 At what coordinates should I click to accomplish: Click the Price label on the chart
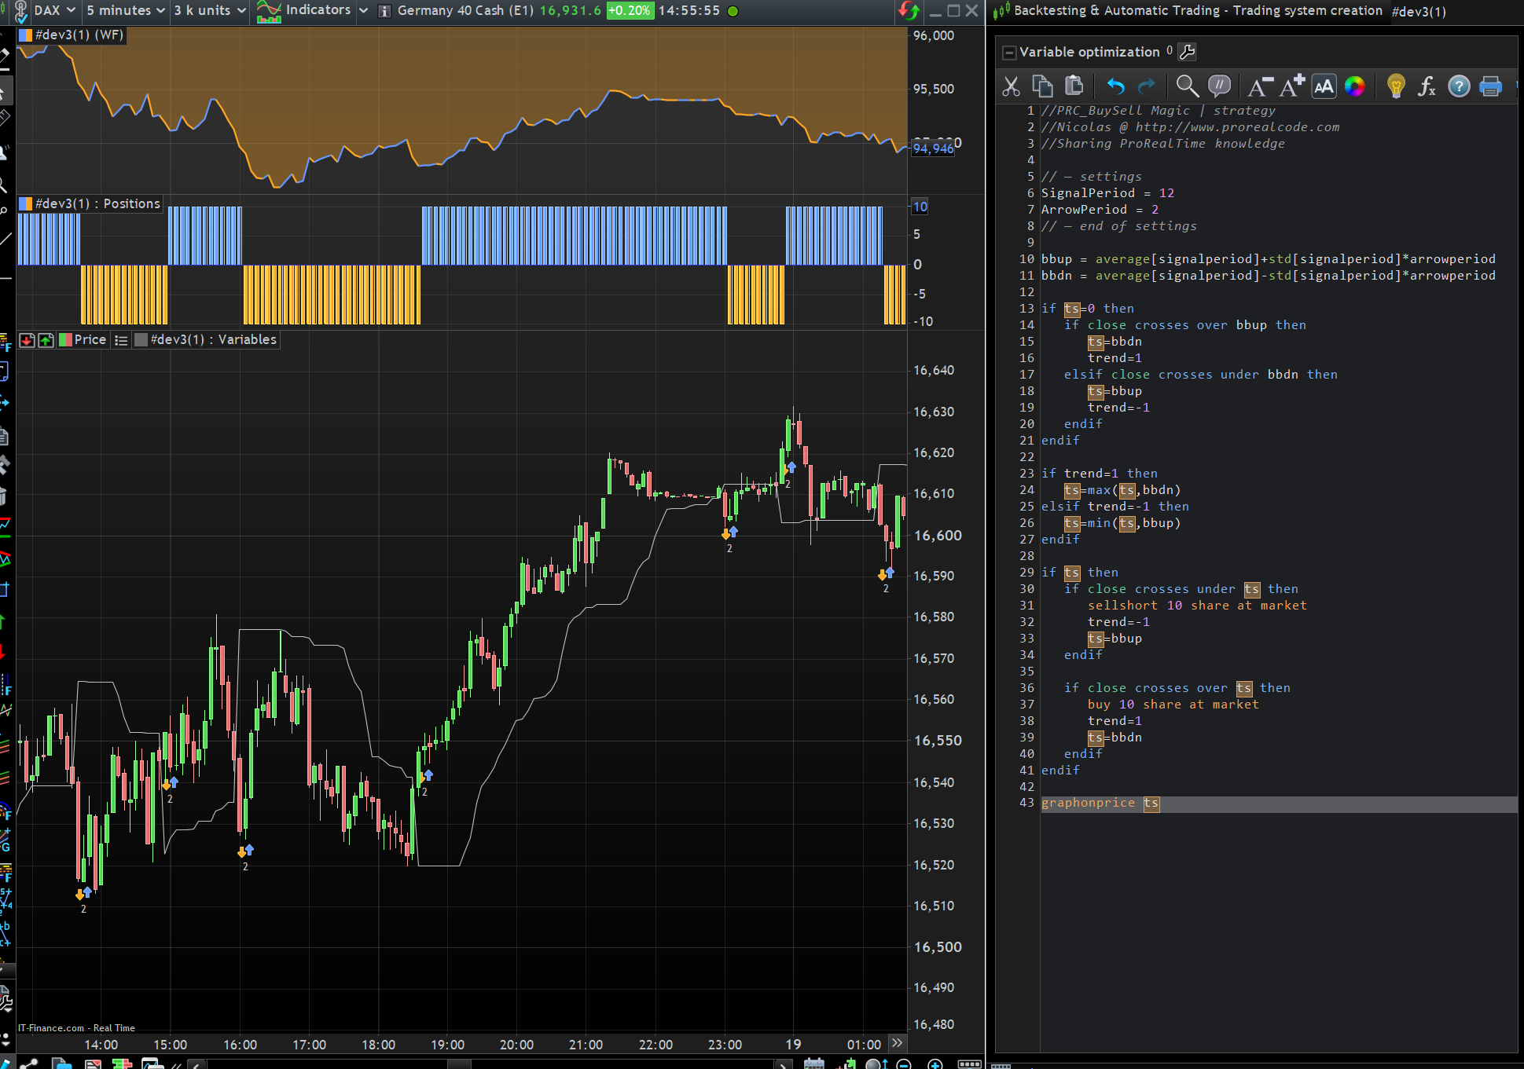pyautogui.click(x=90, y=340)
